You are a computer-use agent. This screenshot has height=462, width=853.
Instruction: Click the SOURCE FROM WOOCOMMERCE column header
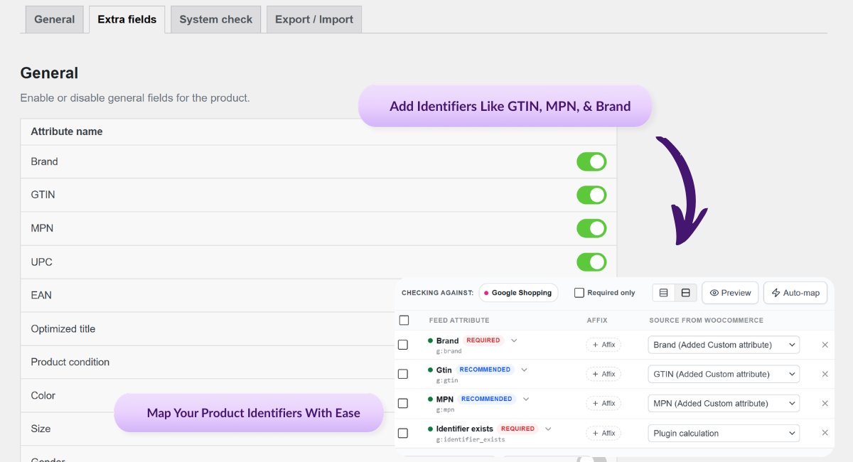pos(706,321)
